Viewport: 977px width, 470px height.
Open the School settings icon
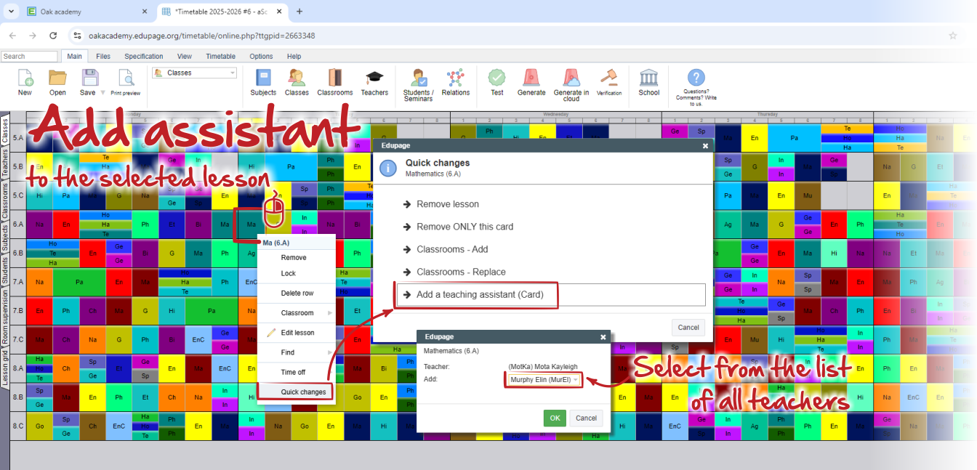649,78
